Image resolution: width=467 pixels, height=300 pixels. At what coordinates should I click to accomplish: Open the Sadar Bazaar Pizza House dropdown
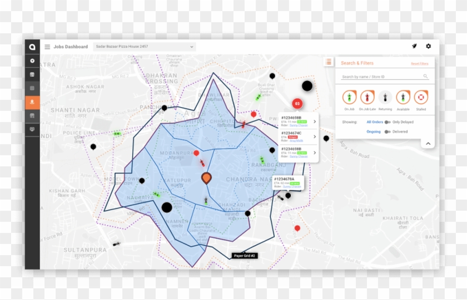point(145,47)
